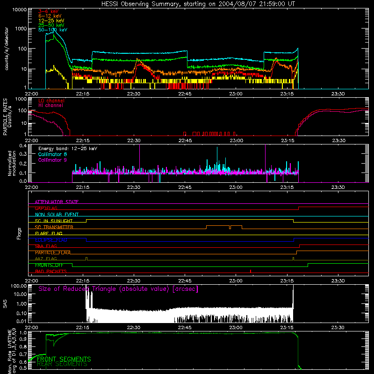This screenshot has width=374, height=374.
Task: Select the 50-100 keV legend label
Action: (x=53, y=30)
